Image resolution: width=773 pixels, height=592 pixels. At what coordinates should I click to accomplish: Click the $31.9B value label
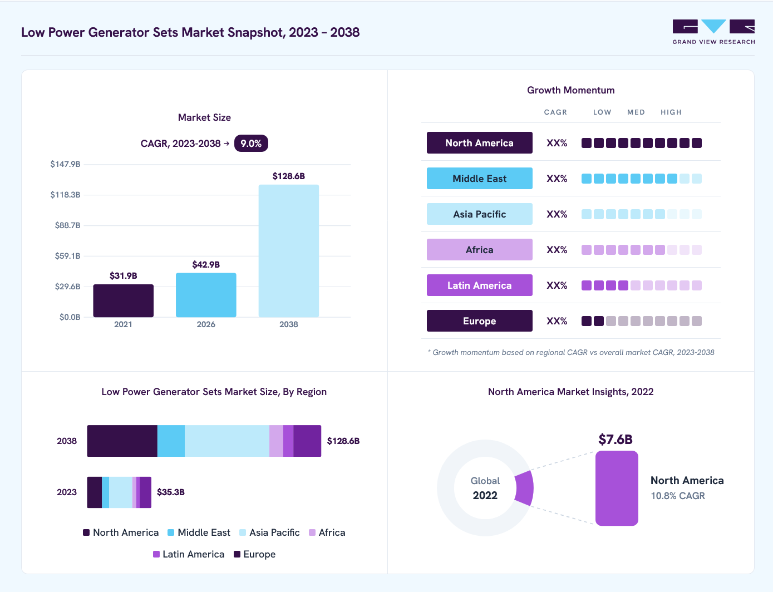123,276
